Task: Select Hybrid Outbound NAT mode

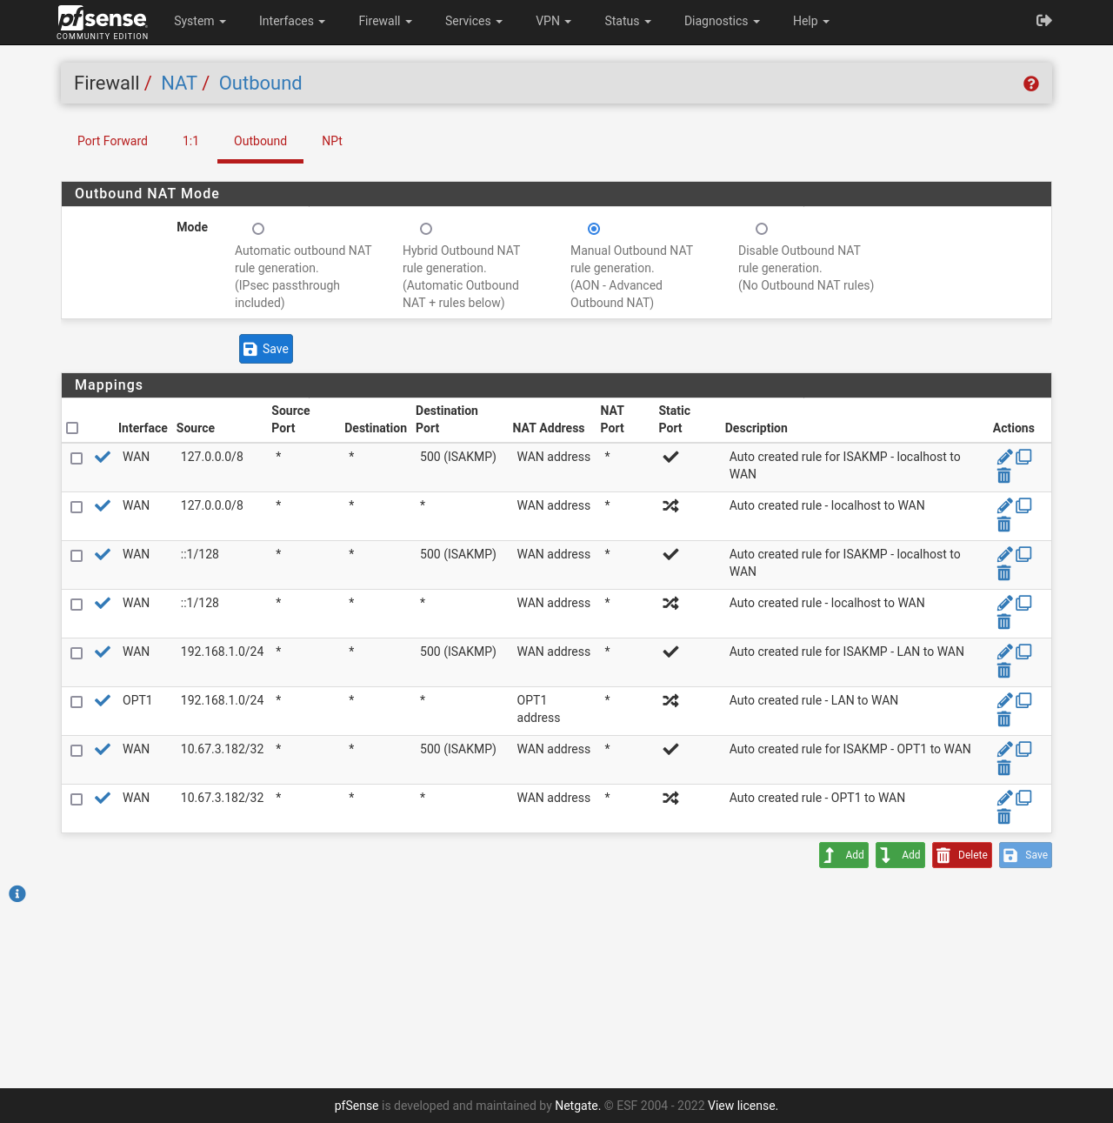Action: click(426, 229)
